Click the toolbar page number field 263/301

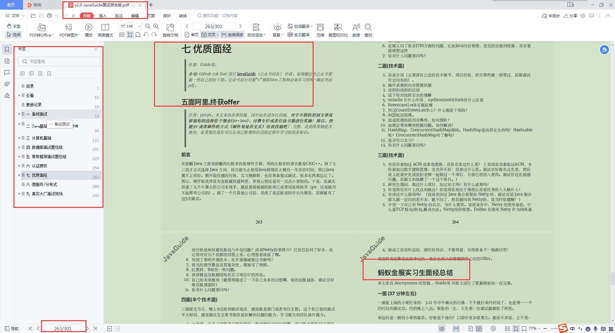point(214,26)
